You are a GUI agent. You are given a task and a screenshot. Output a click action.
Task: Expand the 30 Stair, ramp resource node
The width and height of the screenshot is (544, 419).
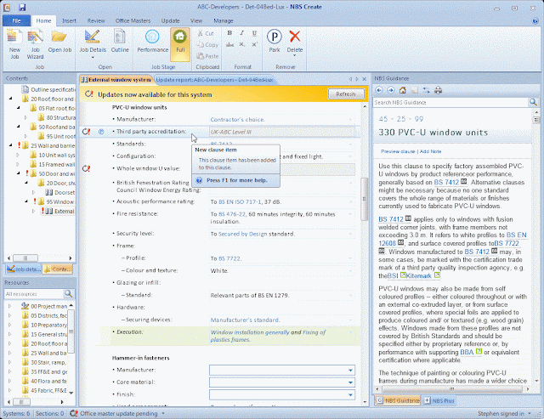pyautogui.click(x=10, y=362)
